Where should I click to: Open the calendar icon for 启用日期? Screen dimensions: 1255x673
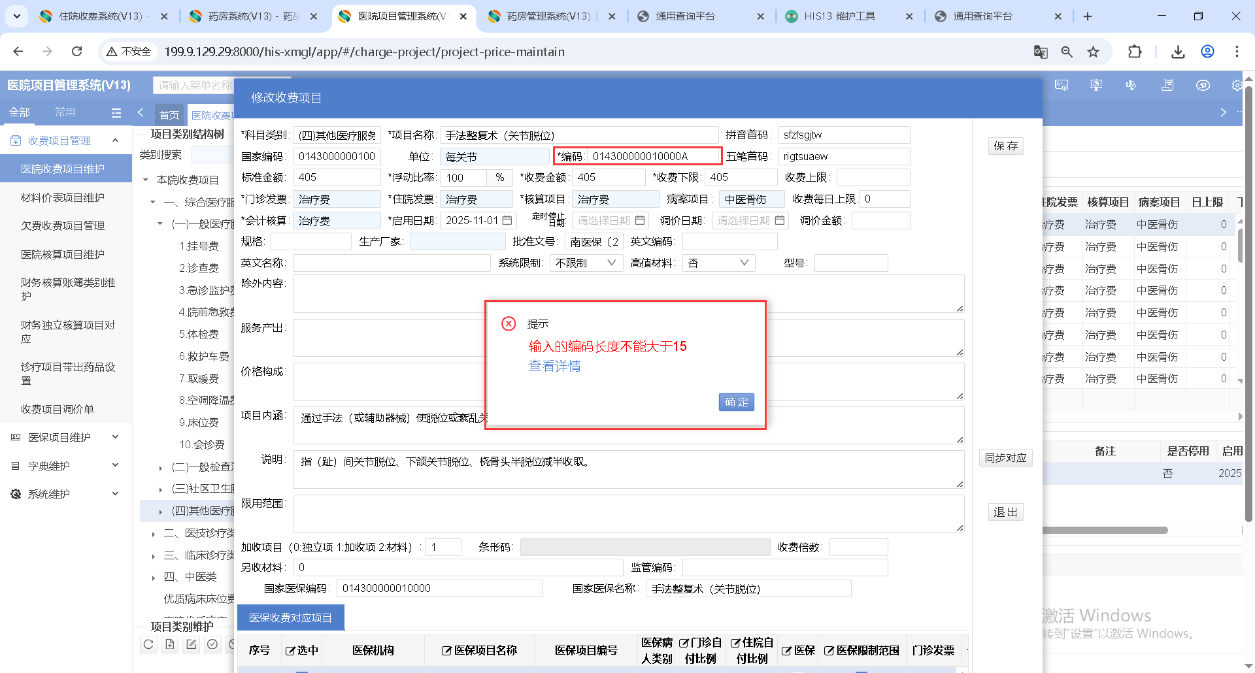(507, 220)
